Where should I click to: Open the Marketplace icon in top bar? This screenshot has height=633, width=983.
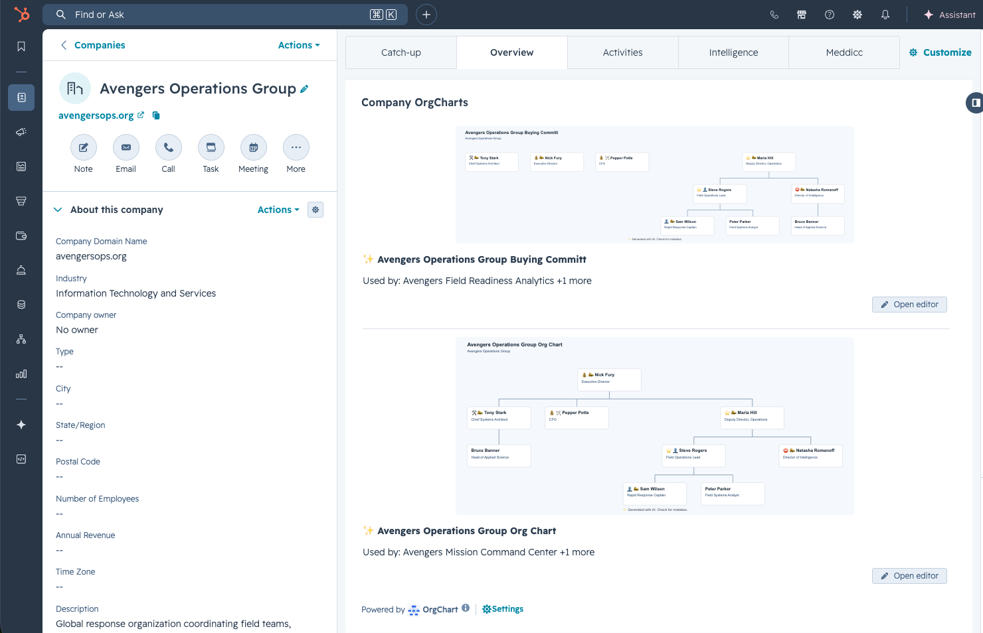[802, 15]
